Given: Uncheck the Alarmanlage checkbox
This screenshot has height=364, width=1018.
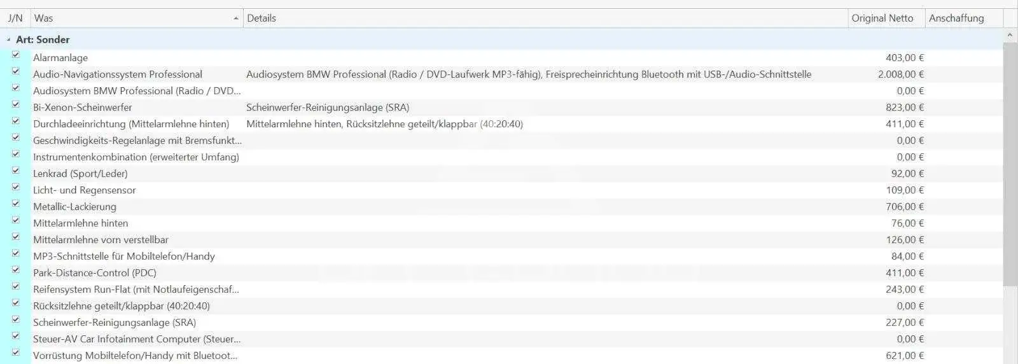Looking at the screenshot, I should point(16,55).
